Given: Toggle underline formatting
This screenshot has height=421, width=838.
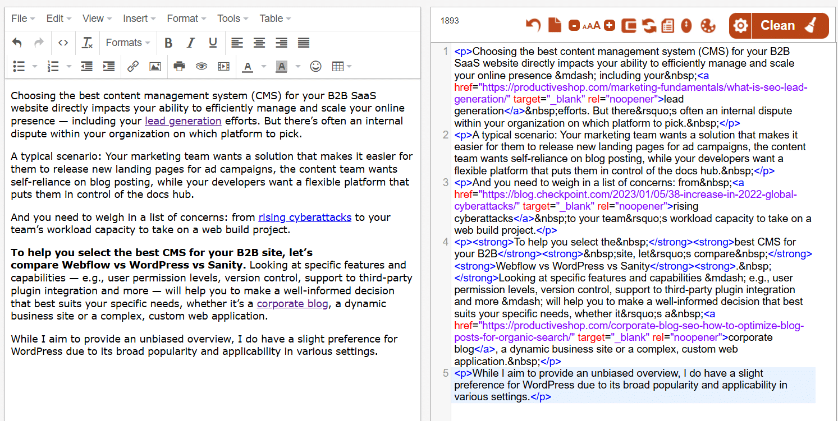Looking at the screenshot, I should tap(213, 43).
